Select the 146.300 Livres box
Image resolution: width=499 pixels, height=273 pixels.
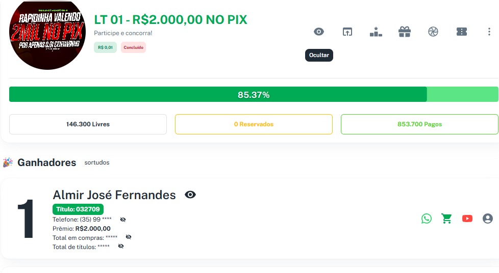coord(88,124)
